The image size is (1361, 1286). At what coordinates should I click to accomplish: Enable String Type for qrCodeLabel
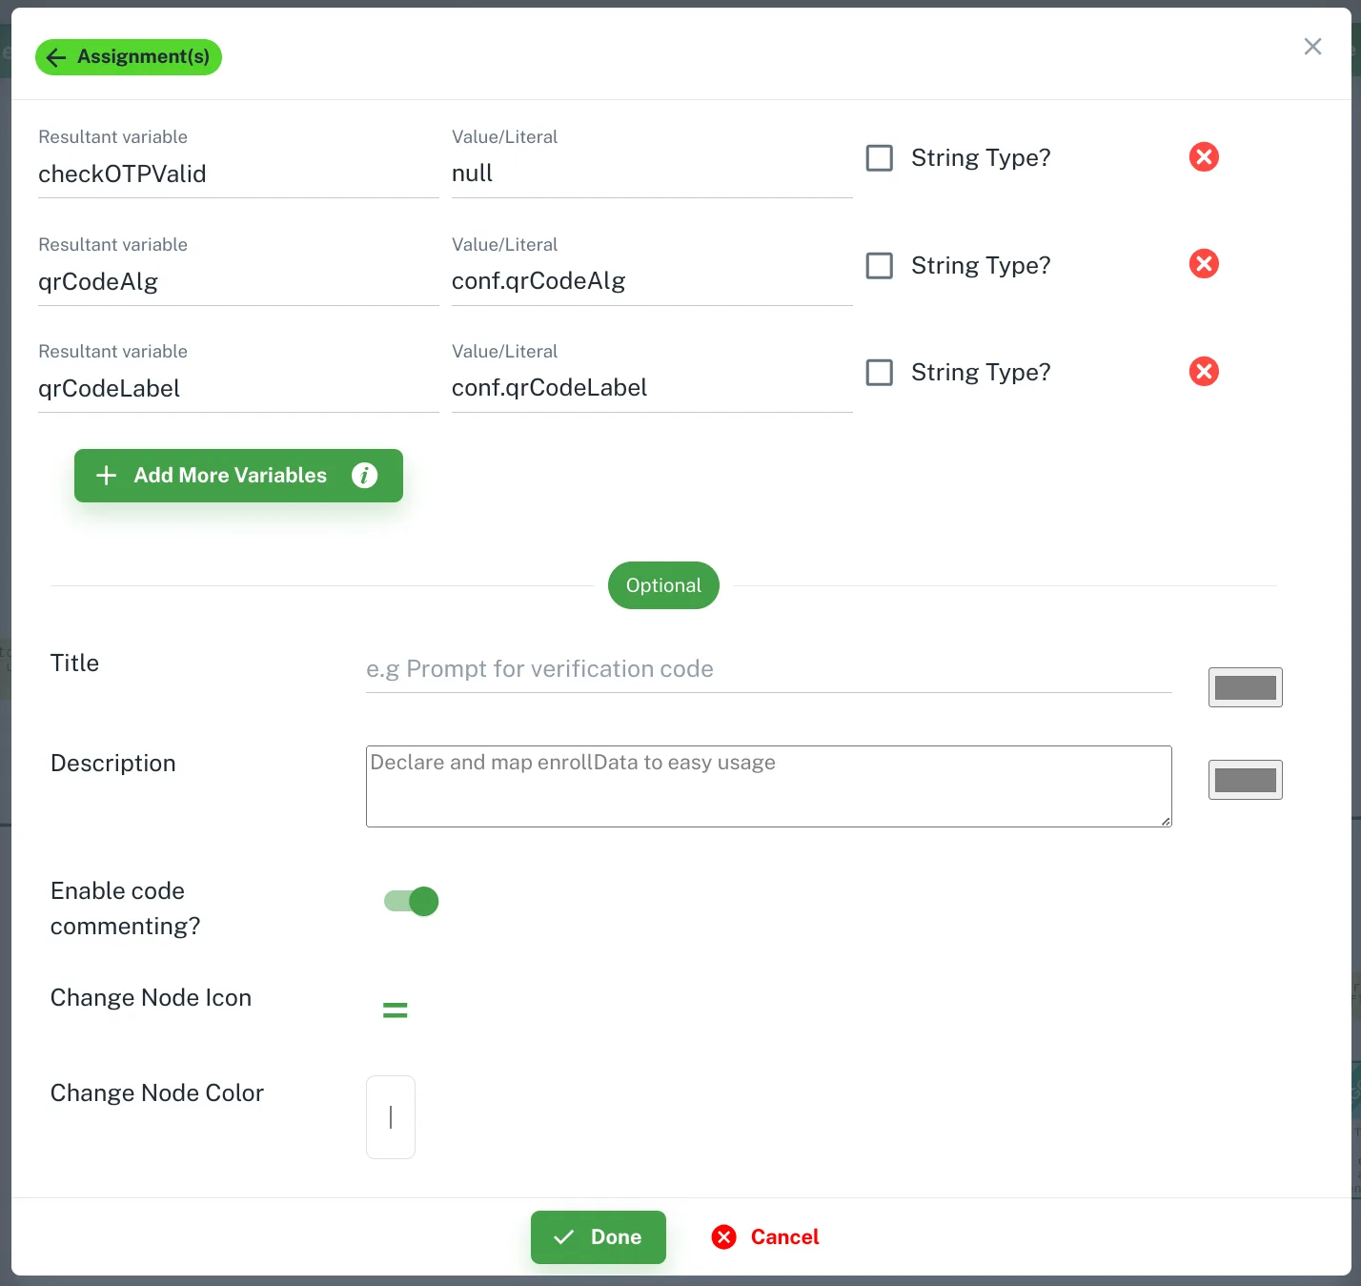[879, 372]
